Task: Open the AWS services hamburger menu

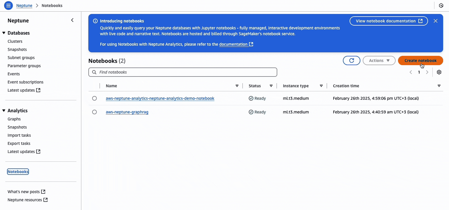Action: [x=8, y=5]
